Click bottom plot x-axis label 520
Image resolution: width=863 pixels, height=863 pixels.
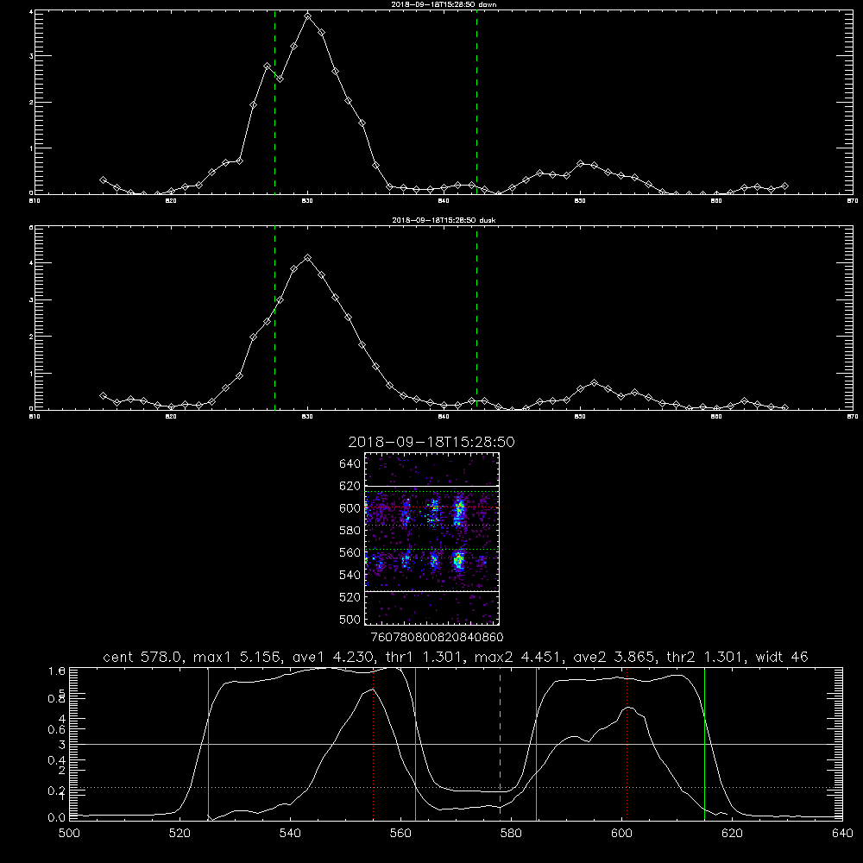pos(180,834)
